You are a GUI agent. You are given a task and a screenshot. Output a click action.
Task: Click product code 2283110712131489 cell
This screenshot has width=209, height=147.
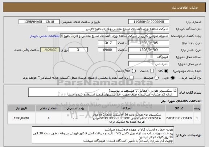point(179,118)
